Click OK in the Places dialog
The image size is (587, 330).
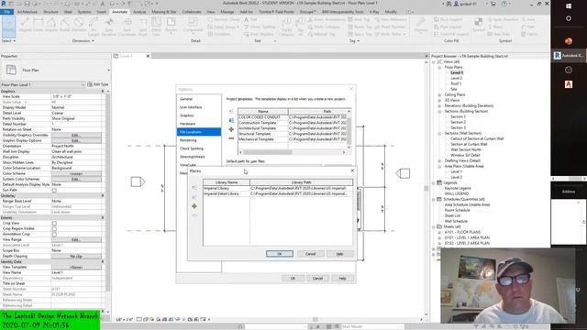click(279, 254)
